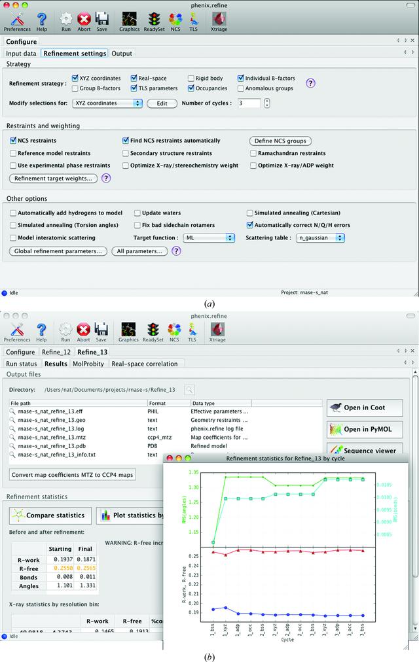The image size is (419, 662).
Task: Click Open in Coot button
Action: tap(365, 408)
